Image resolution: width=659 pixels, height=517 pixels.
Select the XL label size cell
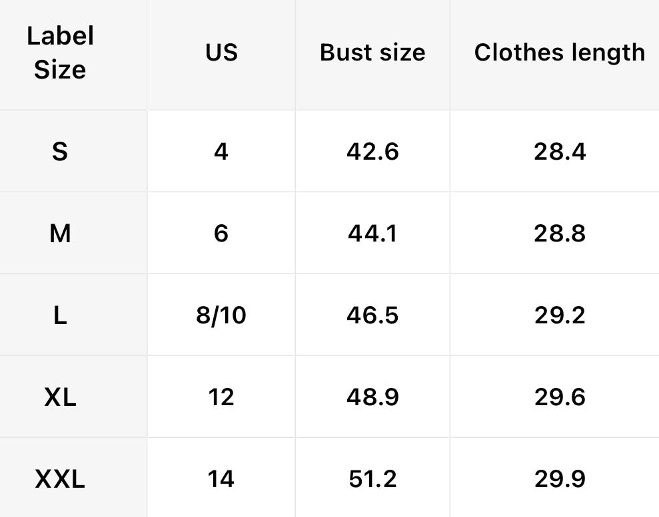[60, 397]
